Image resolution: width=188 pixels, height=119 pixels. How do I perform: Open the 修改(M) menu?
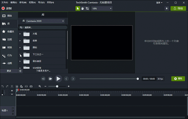23,2
